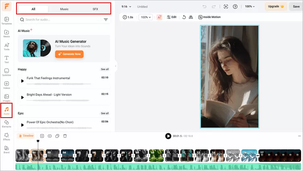The image size is (303, 171).
Task: Open the 9:16 aspect ratio dropdown
Action: [x=126, y=6]
